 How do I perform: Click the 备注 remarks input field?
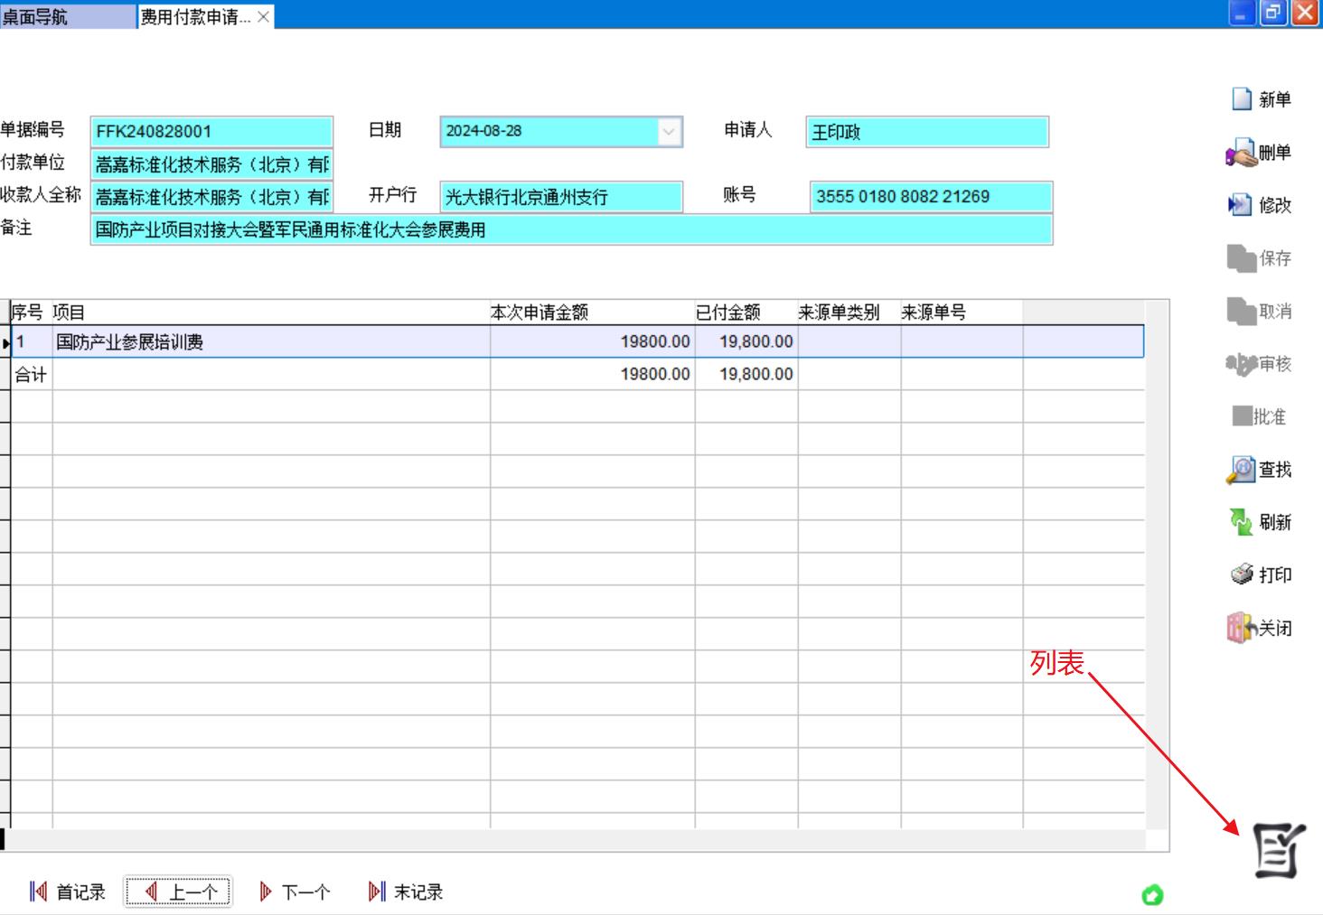coord(571,230)
